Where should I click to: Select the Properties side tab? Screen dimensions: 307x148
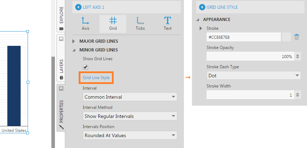point(61,107)
